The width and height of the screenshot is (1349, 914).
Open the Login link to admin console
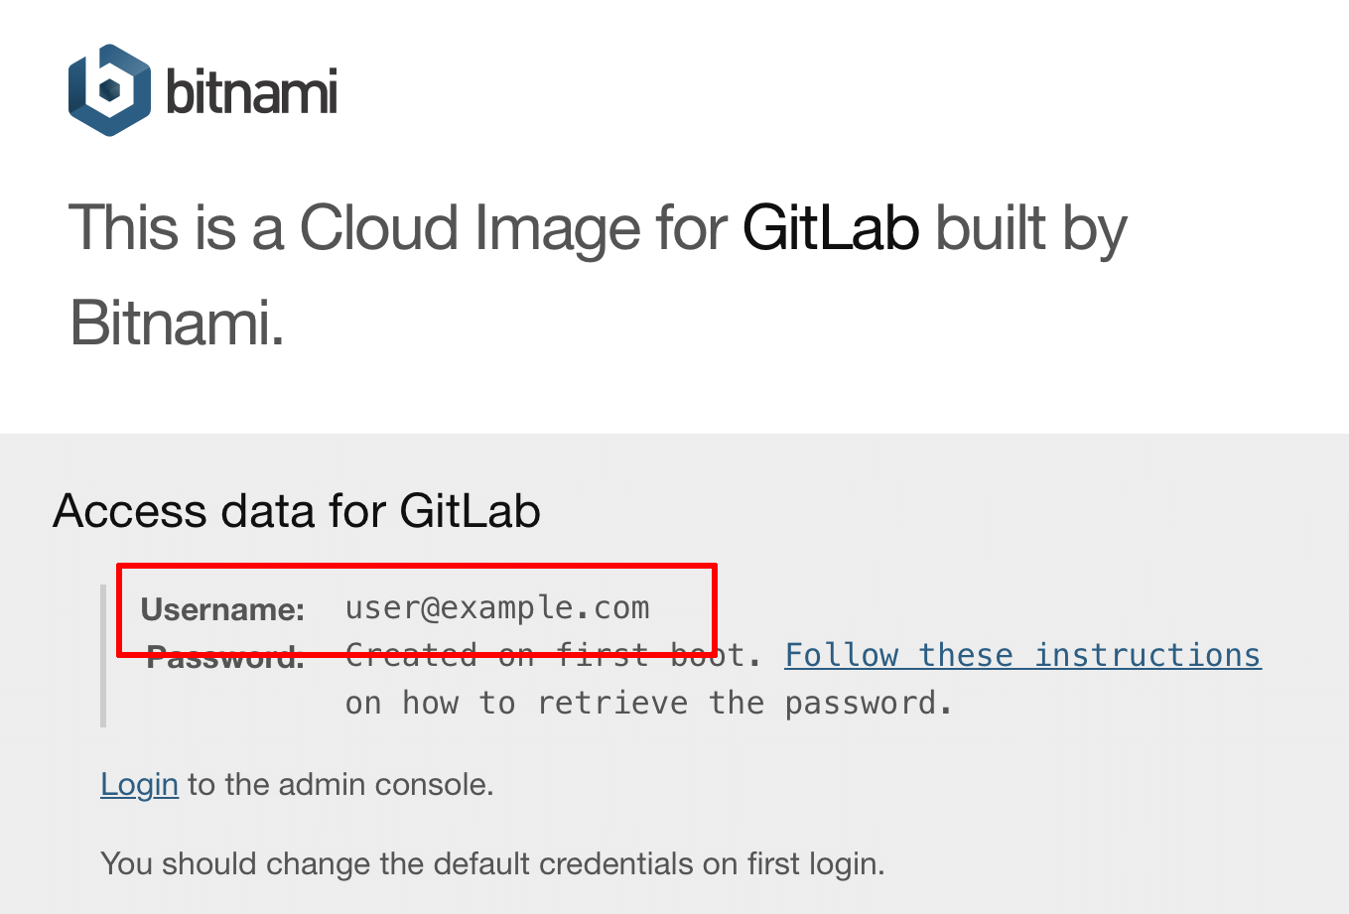click(139, 784)
